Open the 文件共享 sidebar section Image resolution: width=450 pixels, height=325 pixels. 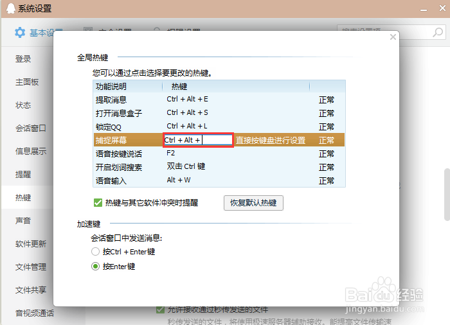tap(31, 290)
